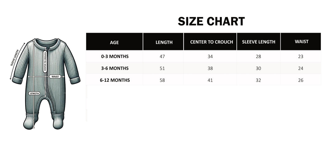
Task: Click the 6-12 MONTHS row label
Action: pos(115,80)
